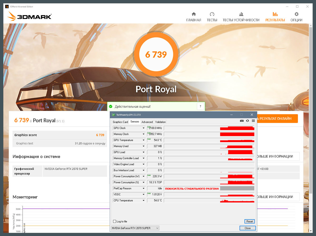The height and width of the screenshot is (236, 316).
Task: Open the GPU Load sensor dropdown
Action: (144, 152)
